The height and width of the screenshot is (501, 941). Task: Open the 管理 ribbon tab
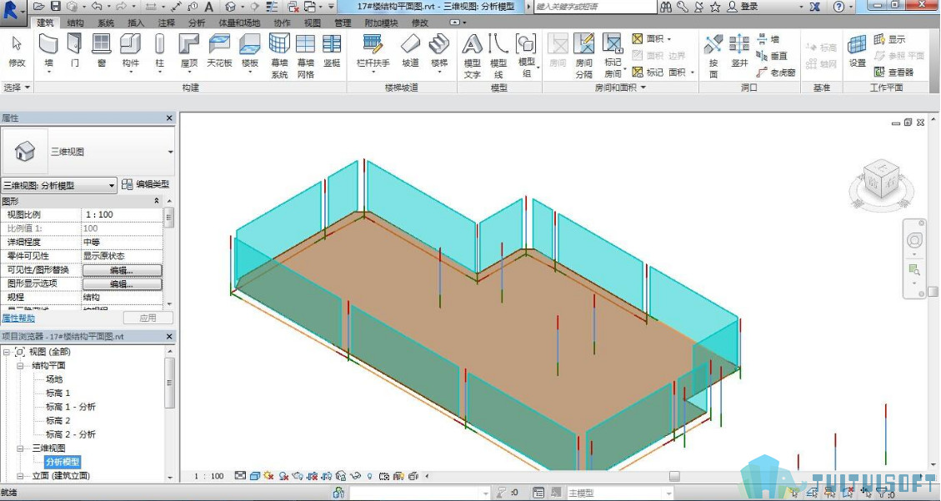point(343,23)
